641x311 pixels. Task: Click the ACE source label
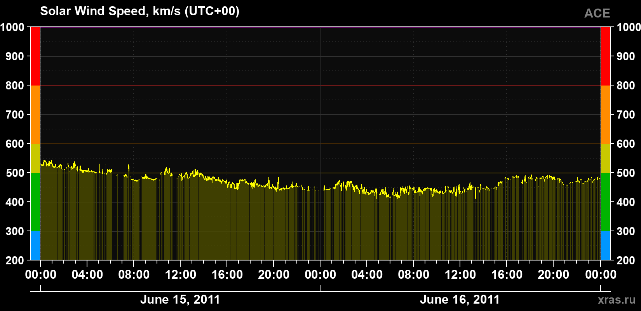(x=597, y=14)
